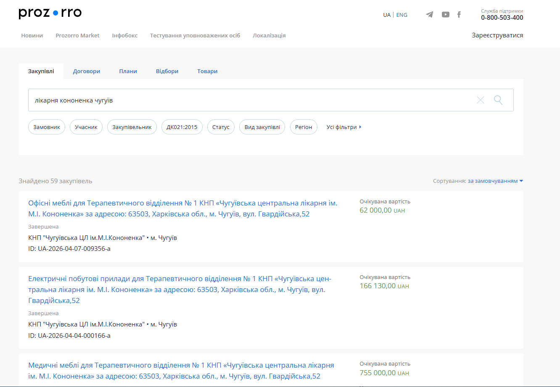Switch language to ENG

pos(402,15)
